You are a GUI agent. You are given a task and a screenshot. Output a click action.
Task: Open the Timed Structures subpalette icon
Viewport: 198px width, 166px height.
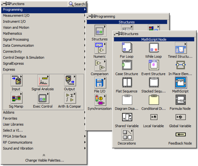[x=181, y=48]
